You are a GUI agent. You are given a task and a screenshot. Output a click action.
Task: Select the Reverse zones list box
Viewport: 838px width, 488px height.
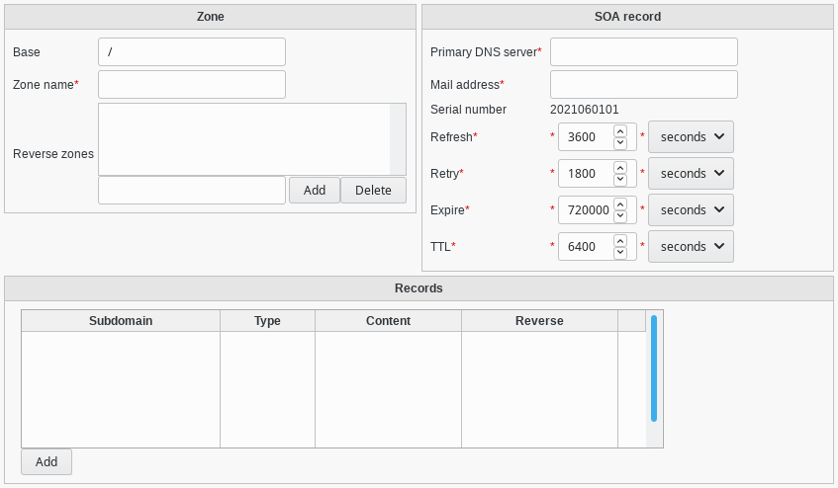click(252, 139)
